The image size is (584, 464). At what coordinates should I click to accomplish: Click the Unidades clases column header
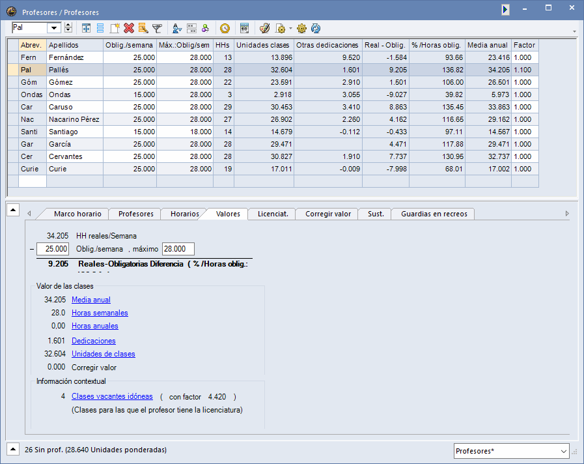[x=264, y=45]
